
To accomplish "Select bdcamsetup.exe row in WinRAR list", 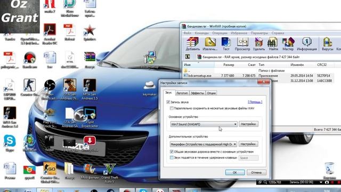I will point(258,76).
